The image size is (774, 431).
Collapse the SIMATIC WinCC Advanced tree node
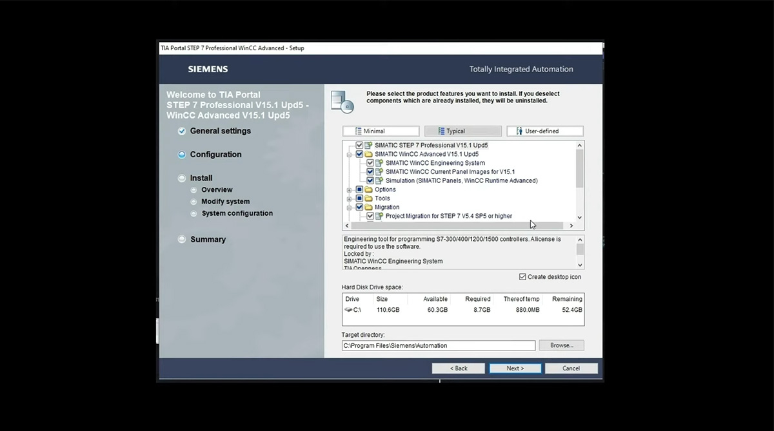click(350, 155)
